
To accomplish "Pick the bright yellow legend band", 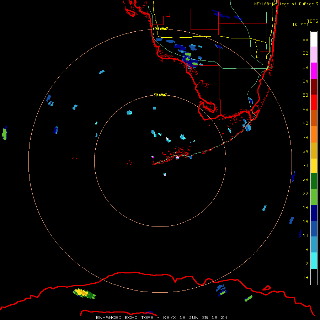I will (314, 166).
